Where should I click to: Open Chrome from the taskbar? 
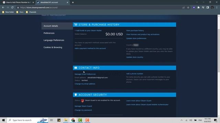(73, 120)
